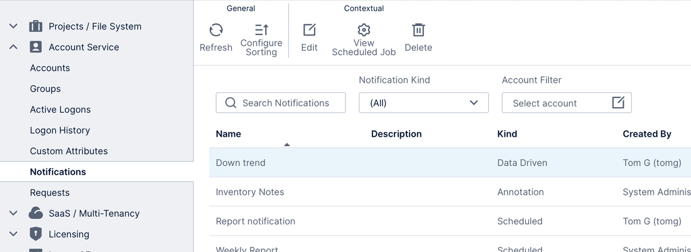Click the SaaS / Multi-Tenancy cloud icon
Viewport: 691px width, 252px height.
36,213
